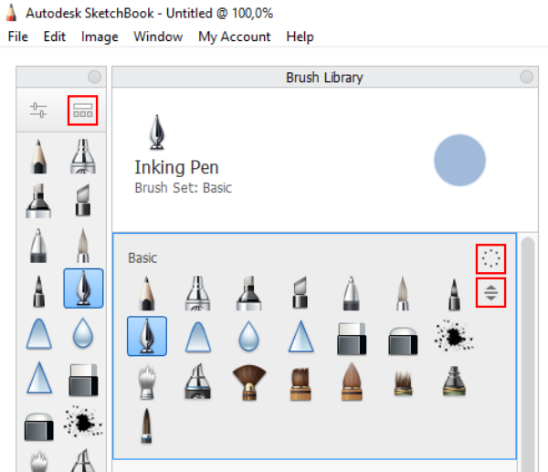This screenshot has width=548, height=472.
Task: Open Brush Properties sliders icon
Action: coord(38,110)
